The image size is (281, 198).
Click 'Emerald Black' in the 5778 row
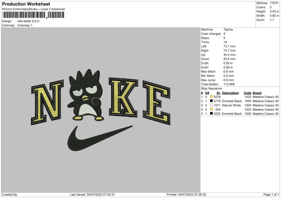pyautogui.click(x=232, y=101)
